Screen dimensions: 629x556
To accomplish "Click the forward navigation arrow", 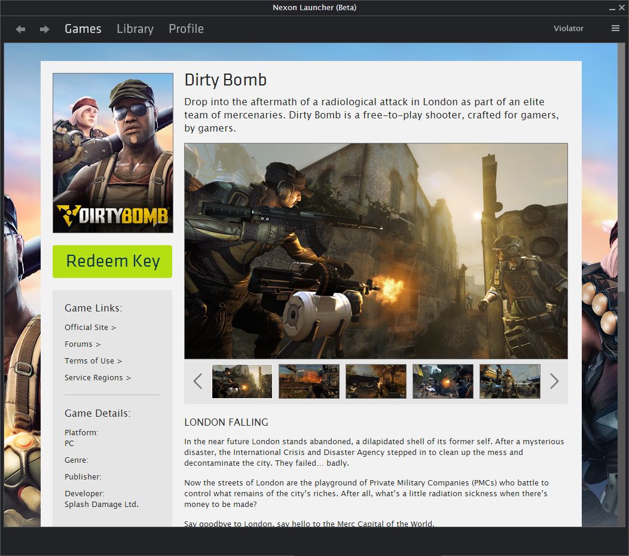I will point(44,29).
